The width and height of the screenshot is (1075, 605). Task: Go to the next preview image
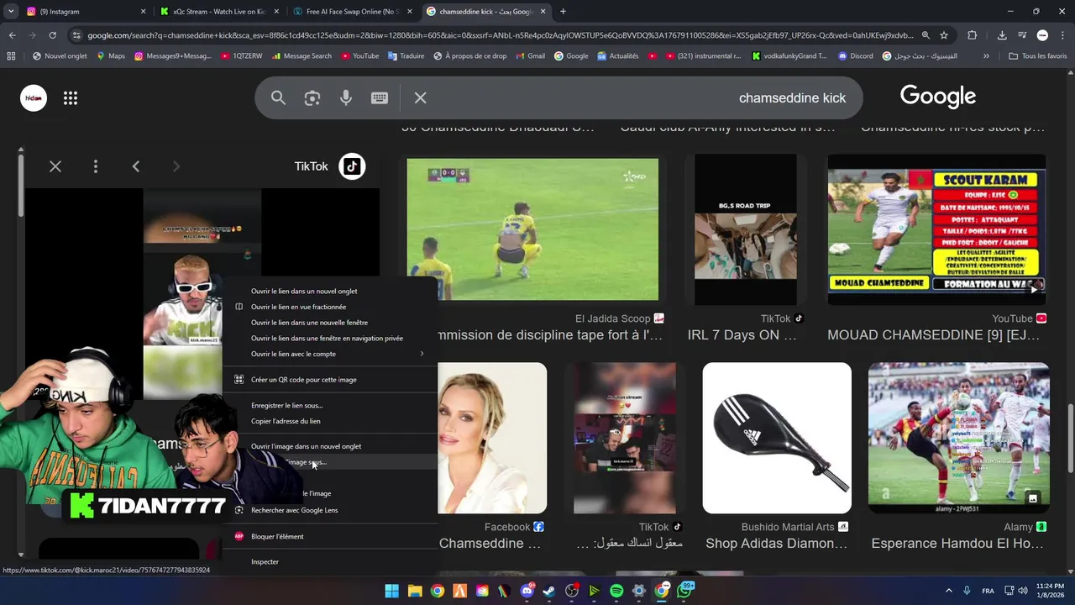(x=176, y=166)
